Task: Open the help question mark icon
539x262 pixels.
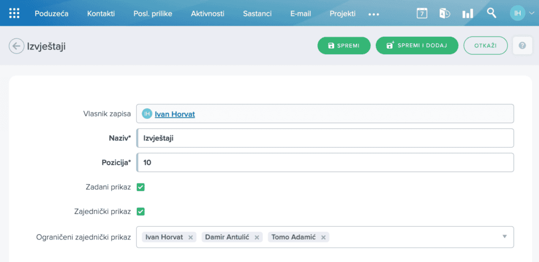Action: click(522, 45)
